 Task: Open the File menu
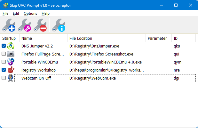tap(5, 13)
